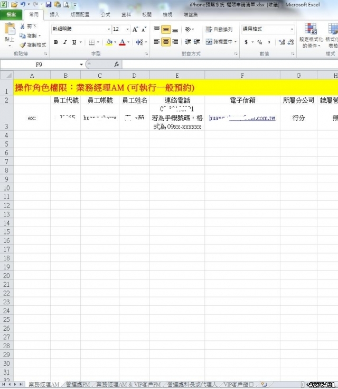338x389 pixels.
Task: Open the alignment group dialog launcher
Action: pyautogui.click(x=236, y=53)
